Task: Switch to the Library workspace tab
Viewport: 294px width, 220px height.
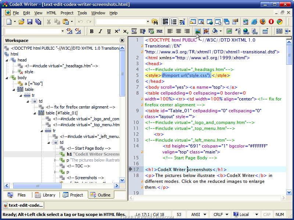Action: 45,195
